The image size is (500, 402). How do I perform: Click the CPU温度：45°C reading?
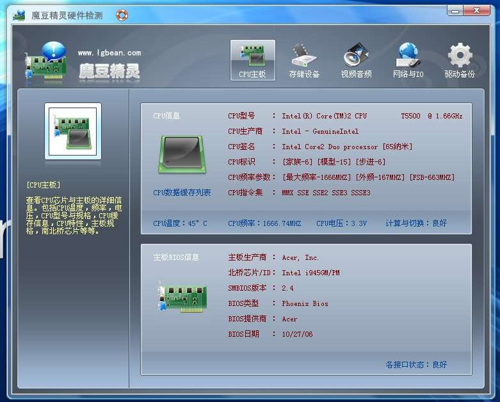[180, 223]
